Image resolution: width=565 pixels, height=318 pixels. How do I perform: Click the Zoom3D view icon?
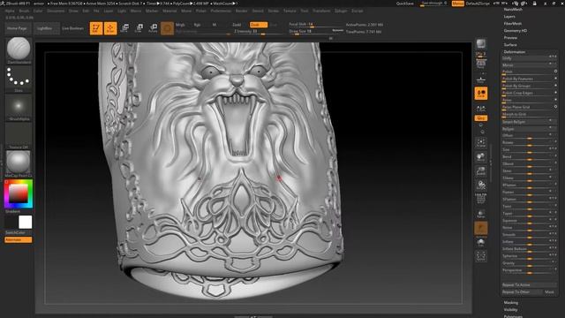tap(481, 171)
